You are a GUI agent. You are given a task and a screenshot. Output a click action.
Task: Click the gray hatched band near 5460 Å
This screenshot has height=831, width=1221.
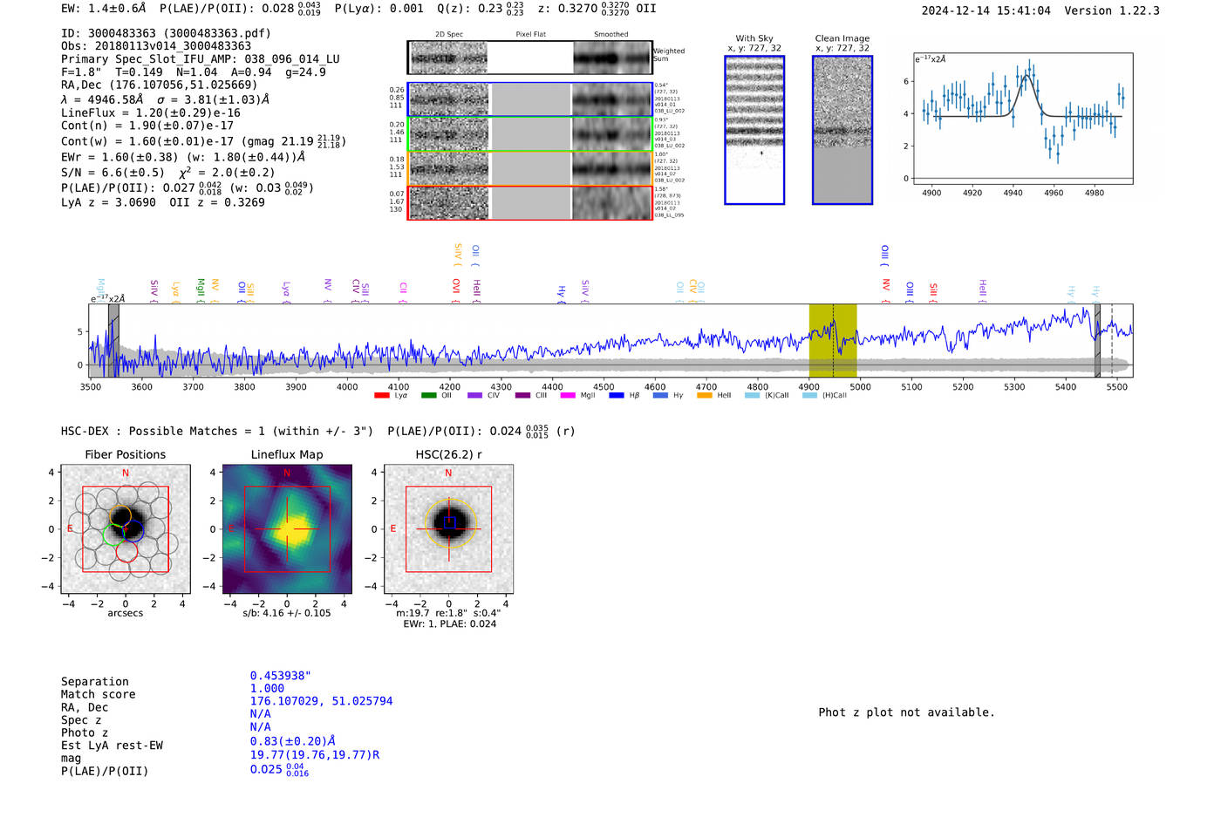pos(1097,341)
